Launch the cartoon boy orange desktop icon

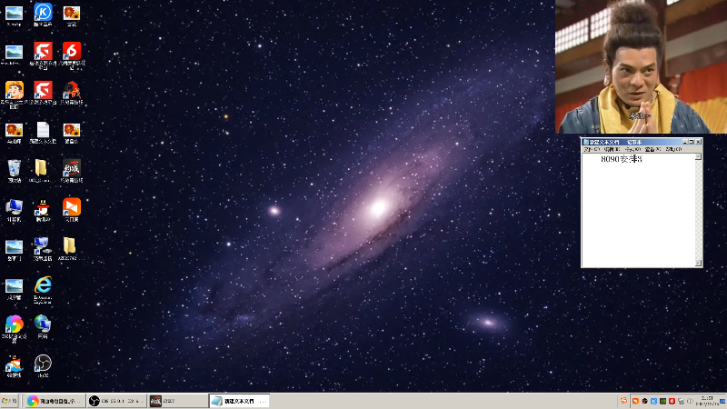tap(14, 90)
